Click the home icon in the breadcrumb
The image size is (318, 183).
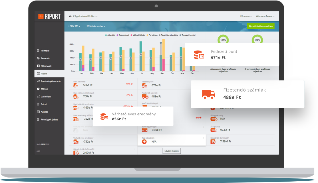point(70,16)
